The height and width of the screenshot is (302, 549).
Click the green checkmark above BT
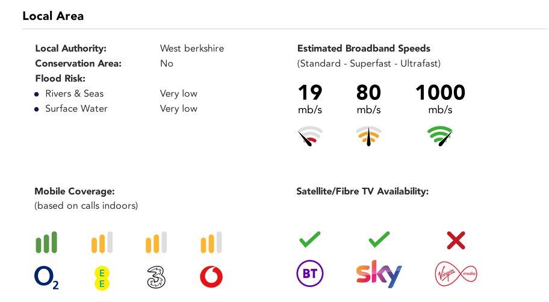tap(310, 240)
